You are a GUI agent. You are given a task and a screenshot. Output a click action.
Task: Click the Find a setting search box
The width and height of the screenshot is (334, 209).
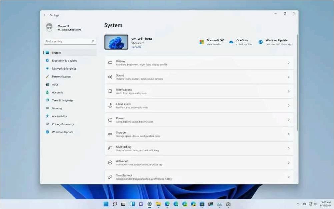pos(70,41)
